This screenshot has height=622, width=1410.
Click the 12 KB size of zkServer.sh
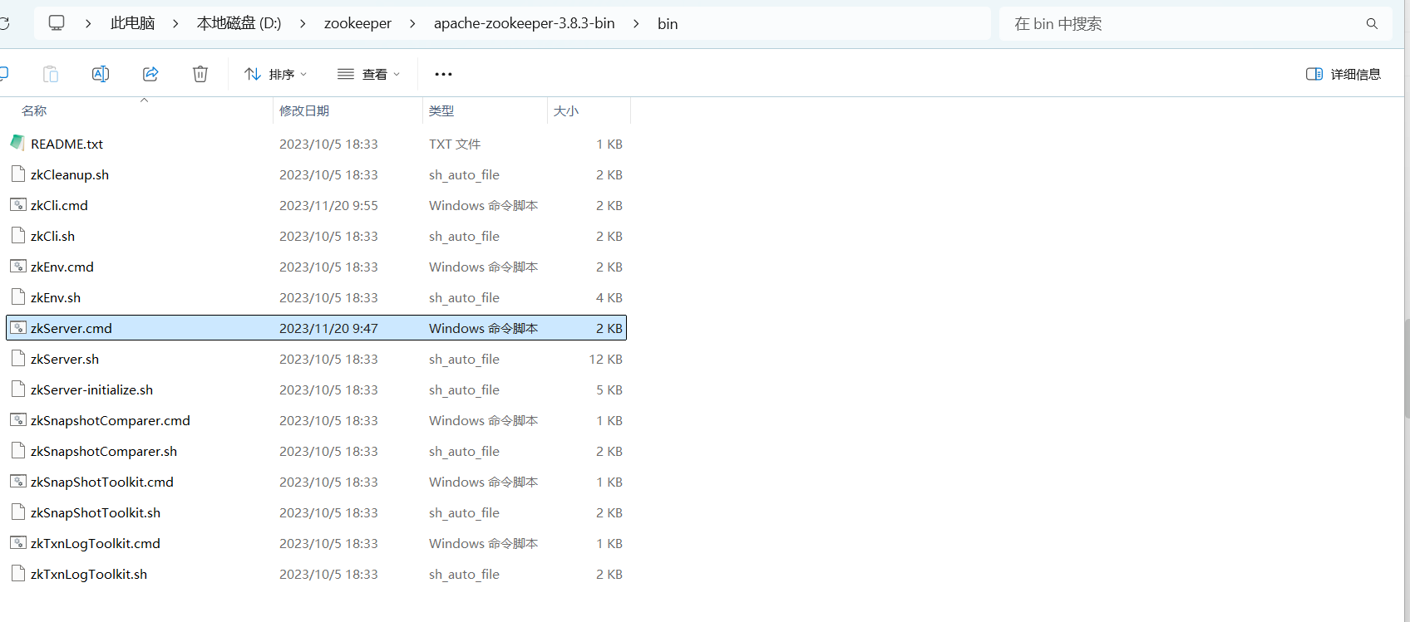[606, 359]
